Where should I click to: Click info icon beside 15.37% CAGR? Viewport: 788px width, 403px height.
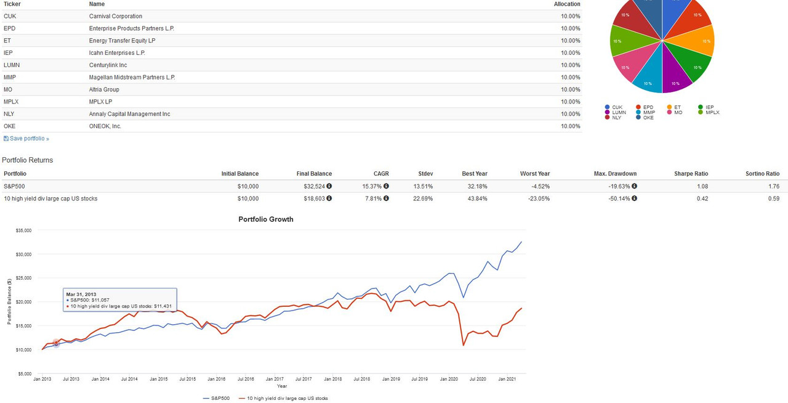[386, 186]
